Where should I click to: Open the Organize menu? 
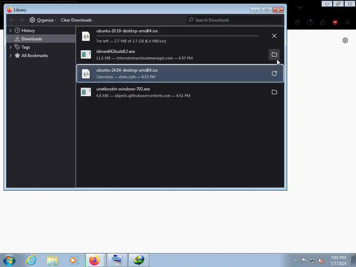tap(43, 20)
